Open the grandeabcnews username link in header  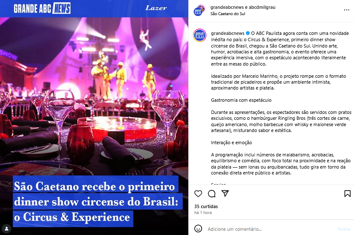[227, 7]
